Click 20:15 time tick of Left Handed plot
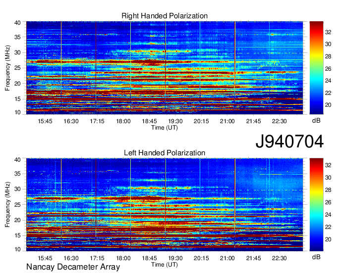 201,258
